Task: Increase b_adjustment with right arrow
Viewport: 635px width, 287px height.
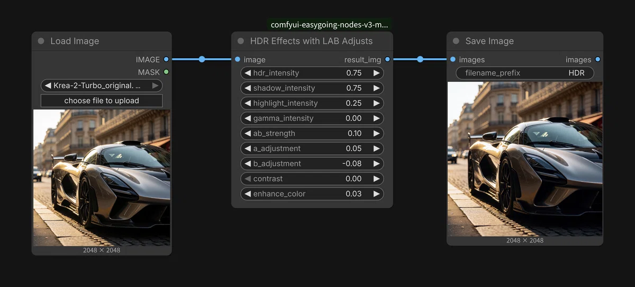Action: tap(376, 163)
